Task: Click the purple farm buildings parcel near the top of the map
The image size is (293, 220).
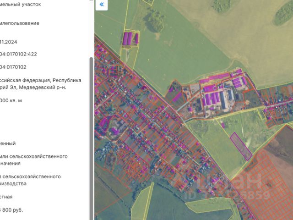Action: 130,38
